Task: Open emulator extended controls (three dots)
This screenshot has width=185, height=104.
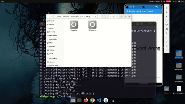Action: (x=166, y=50)
